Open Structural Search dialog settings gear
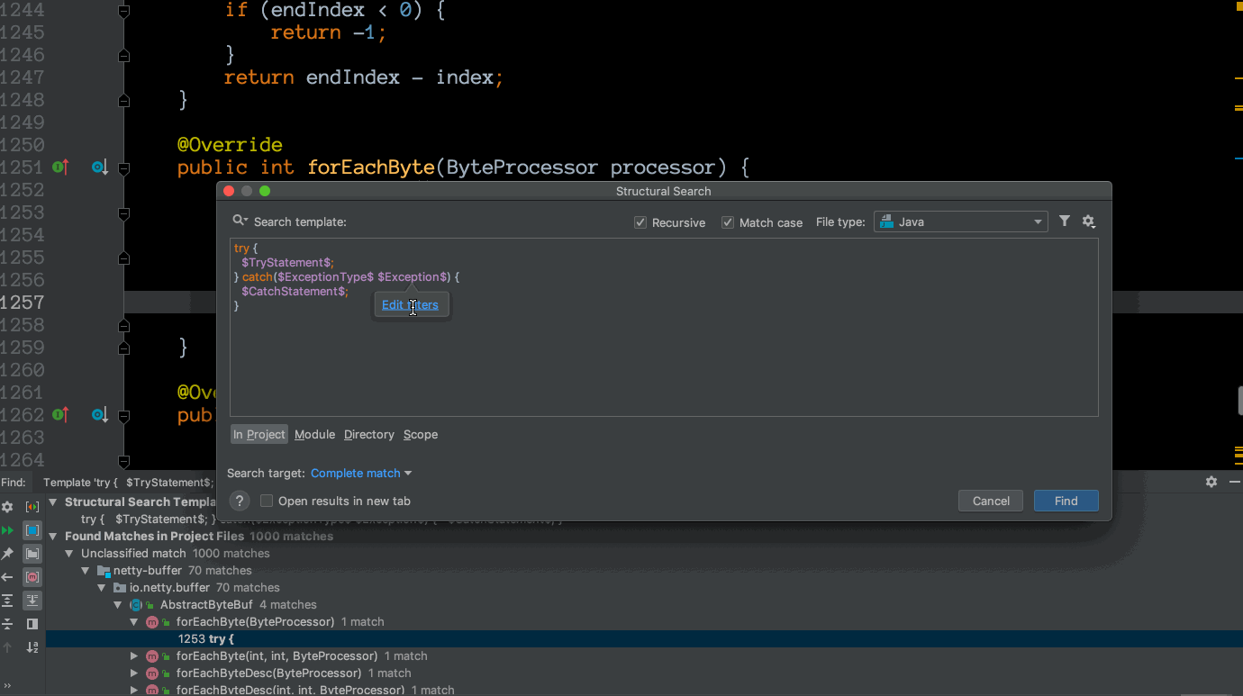 coord(1088,221)
